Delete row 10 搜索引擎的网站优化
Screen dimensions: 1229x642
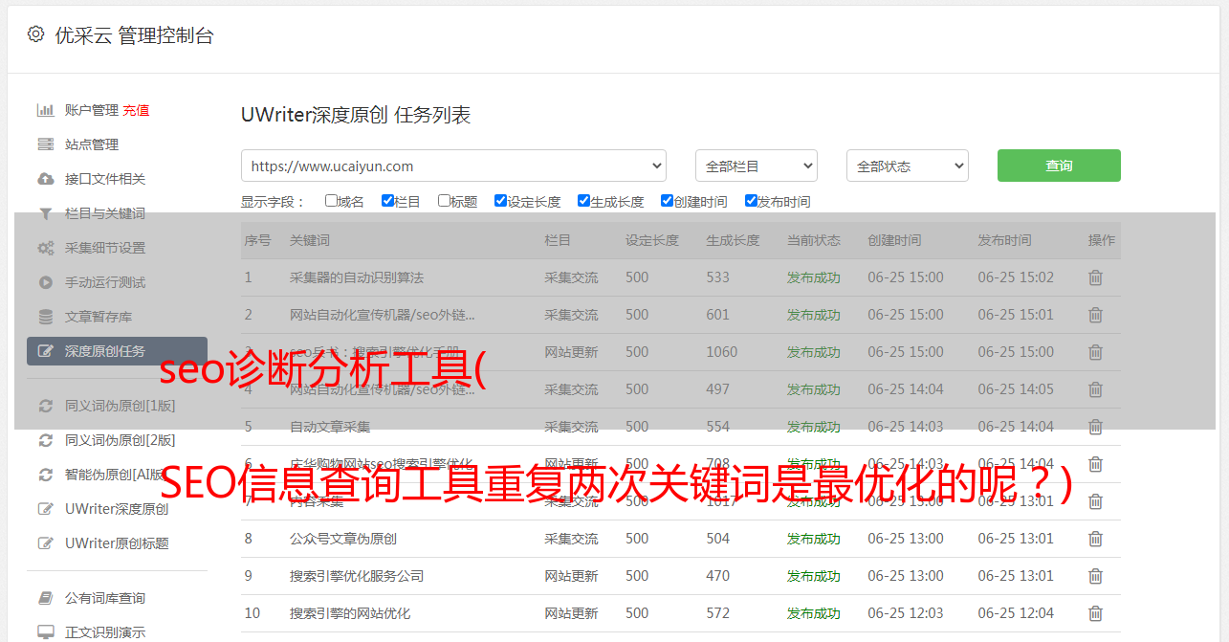point(1095,613)
